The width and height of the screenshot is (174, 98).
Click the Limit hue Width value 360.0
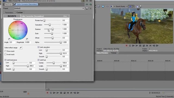[65, 66]
